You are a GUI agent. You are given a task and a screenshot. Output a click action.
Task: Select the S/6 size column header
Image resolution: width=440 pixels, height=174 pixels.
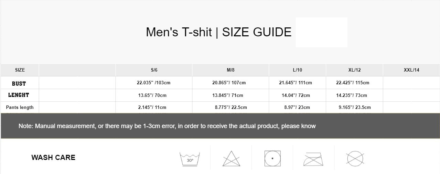click(x=154, y=70)
